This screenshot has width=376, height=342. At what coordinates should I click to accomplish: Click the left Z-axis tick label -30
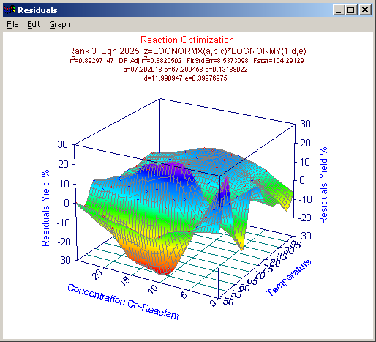pyautogui.click(x=64, y=260)
